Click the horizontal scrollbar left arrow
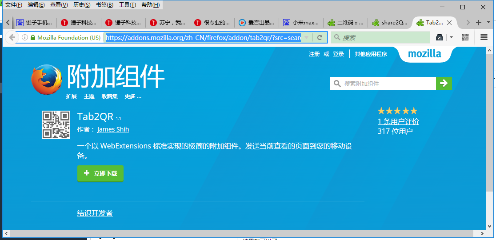Viewport: 496px width, 240px height. 6,233
